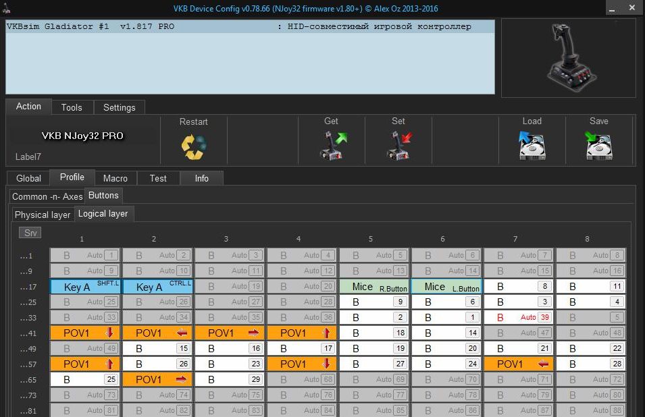Select the B 9 button cell
Image resolution: width=645 pixels, height=417 pixels.
tap(374, 302)
